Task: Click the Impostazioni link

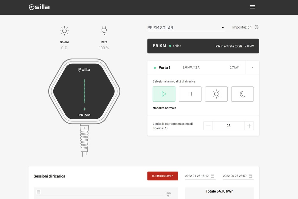Action: pos(242,27)
